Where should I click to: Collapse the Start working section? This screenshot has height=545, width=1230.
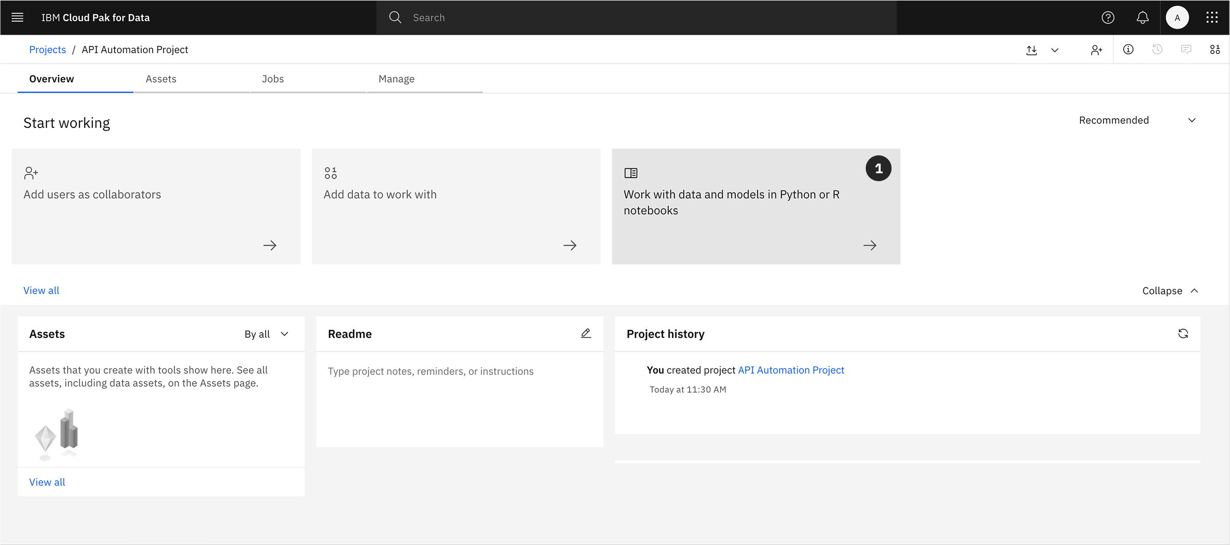pos(1170,291)
